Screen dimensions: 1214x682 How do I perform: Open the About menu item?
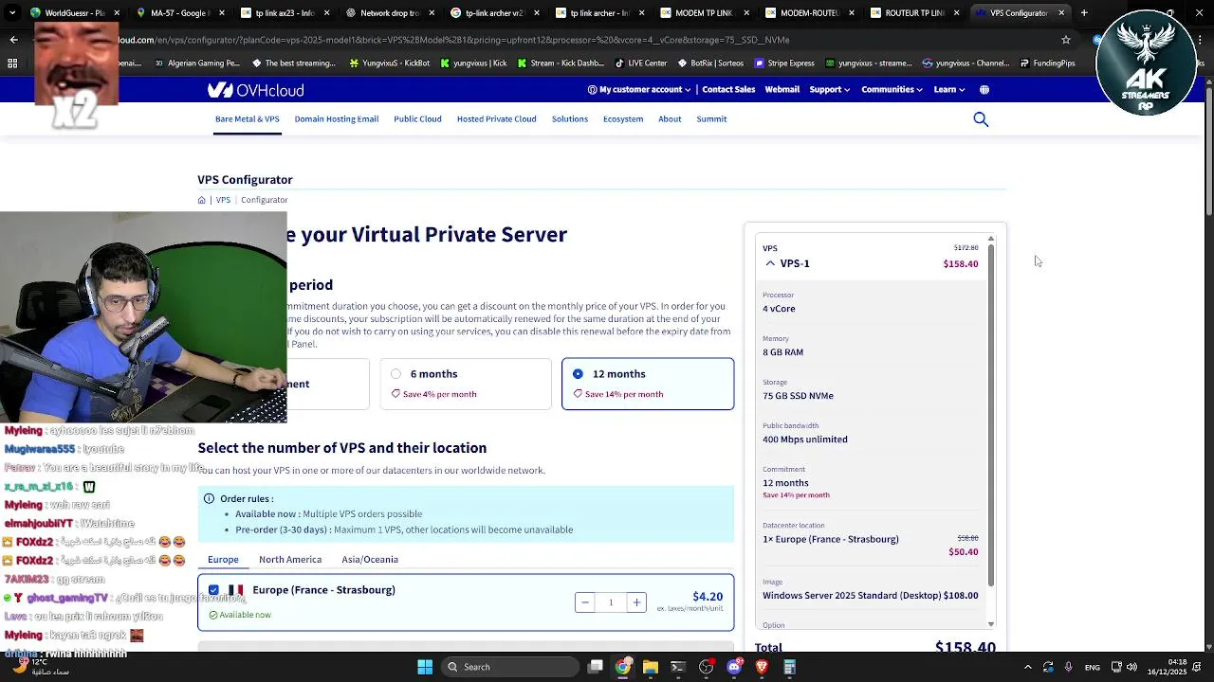(670, 119)
